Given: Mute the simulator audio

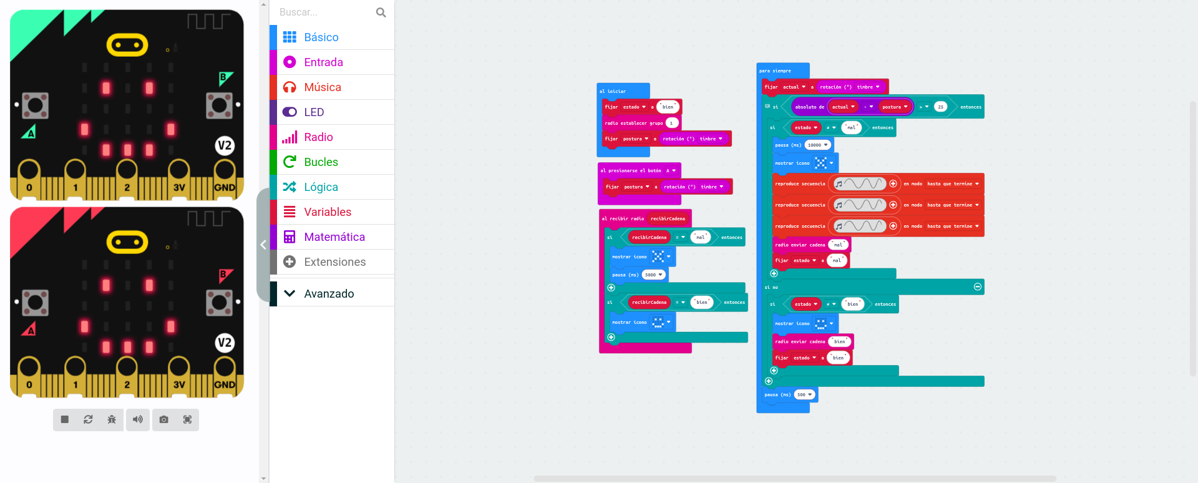Looking at the screenshot, I should (x=138, y=420).
